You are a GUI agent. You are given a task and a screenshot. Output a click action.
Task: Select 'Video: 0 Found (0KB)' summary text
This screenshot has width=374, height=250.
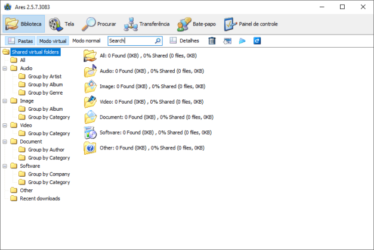pos(152,102)
